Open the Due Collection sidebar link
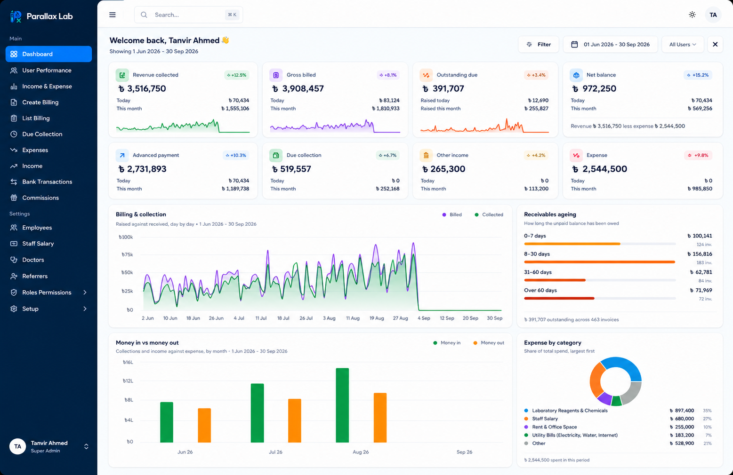 [49, 135]
